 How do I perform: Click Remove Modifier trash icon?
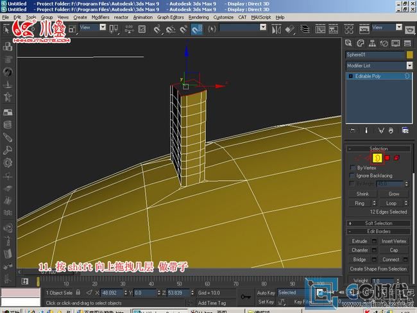click(x=391, y=130)
